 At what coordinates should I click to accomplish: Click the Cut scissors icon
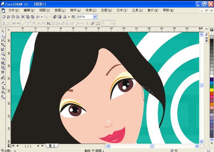click(x=23, y=17)
